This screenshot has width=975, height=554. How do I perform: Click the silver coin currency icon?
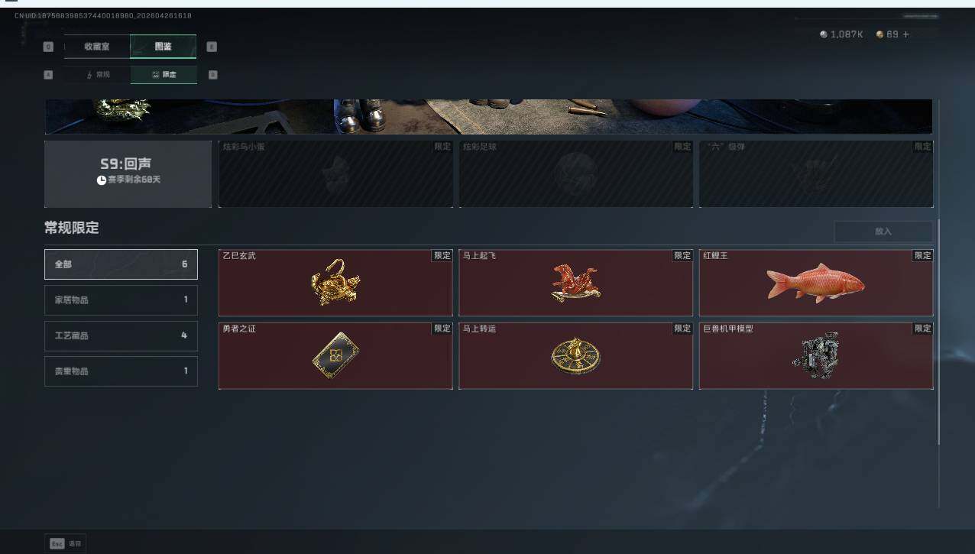(x=823, y=34)
